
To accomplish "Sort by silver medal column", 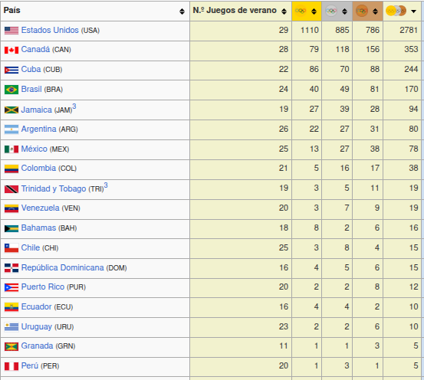I will [344, 11].
